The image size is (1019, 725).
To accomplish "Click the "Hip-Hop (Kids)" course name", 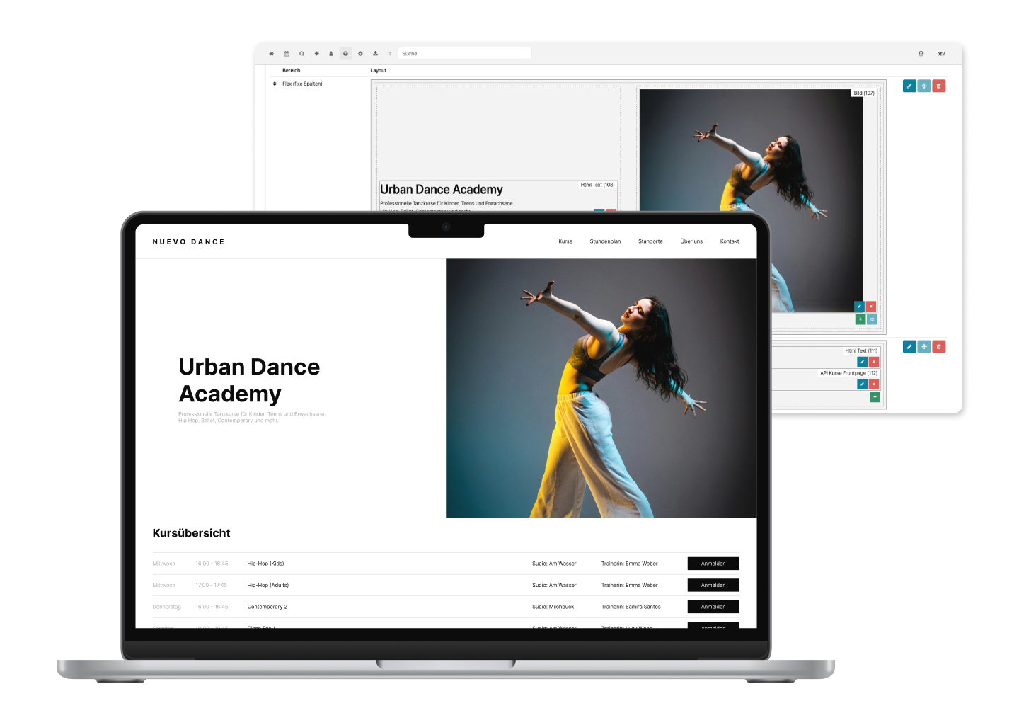I will tap(265, 564).
